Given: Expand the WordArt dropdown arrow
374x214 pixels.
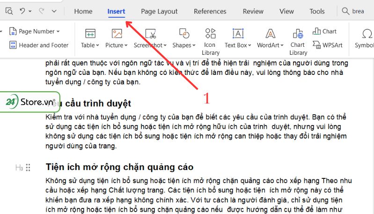Looking at the screenshot, I should [x=282, y=45].
